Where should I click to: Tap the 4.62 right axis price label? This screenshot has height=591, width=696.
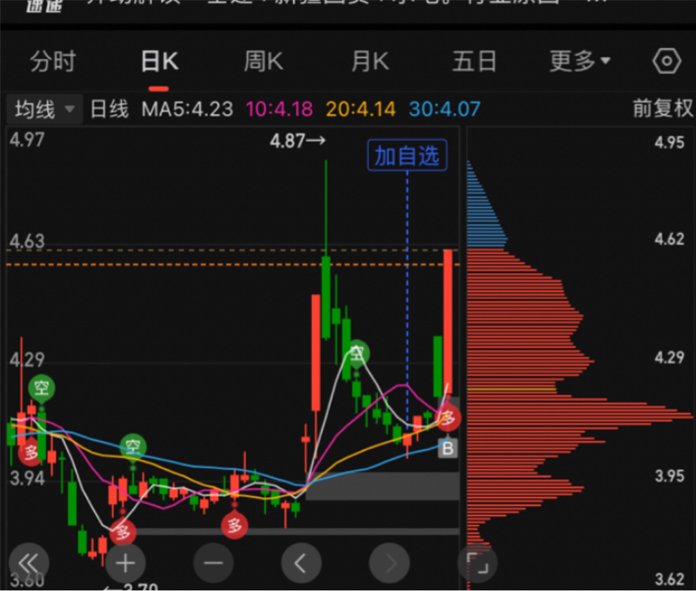pyautogui.click(x=669, y=239)
